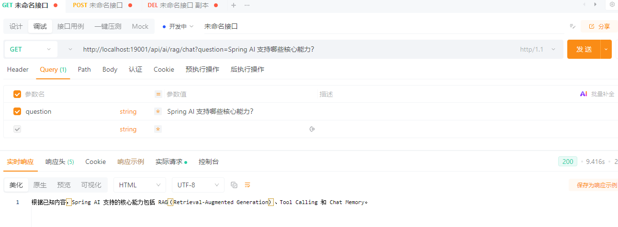Viewport: 618px width, 227px height.
Task: Copy response content with the copy icon
Action: 234,185
